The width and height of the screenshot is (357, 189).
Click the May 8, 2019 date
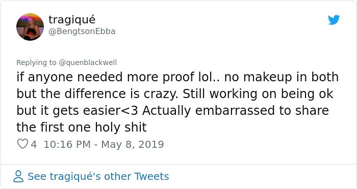click(x=133, y=144)
